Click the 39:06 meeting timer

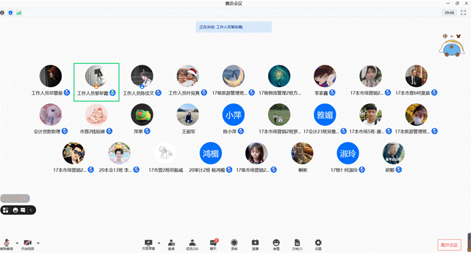tap(449, 13)
